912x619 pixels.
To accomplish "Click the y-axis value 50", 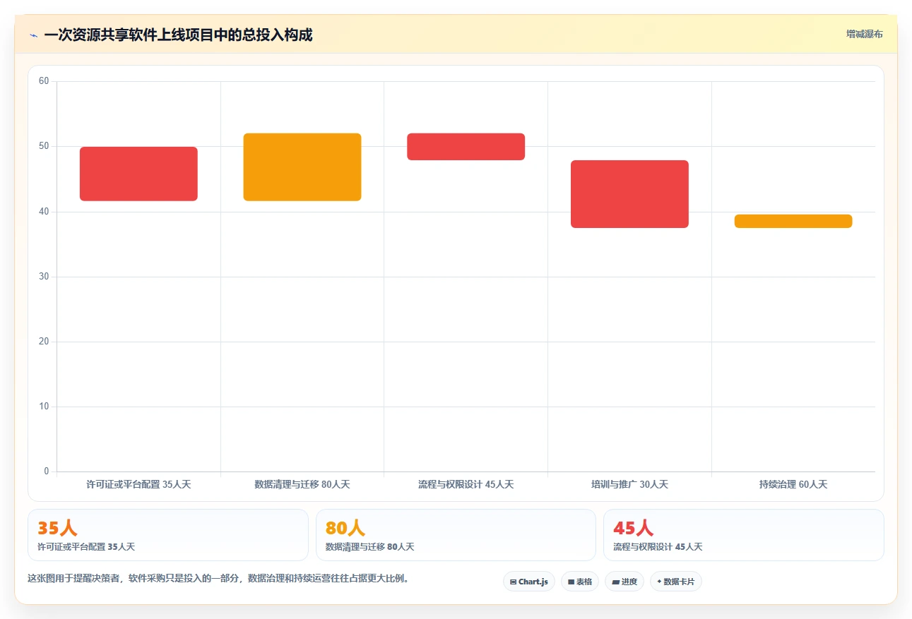I will tap(44, 146).
